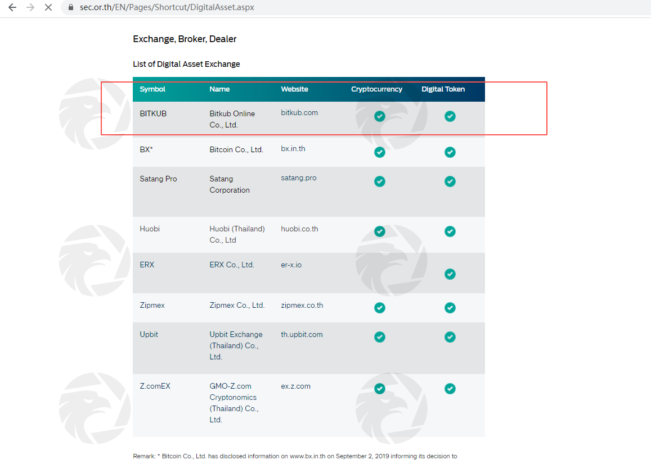The image size is (651, 460).
Task: Click the Remark footnote about Bitcoin Co., Ltd.
Action: point(295,456)
